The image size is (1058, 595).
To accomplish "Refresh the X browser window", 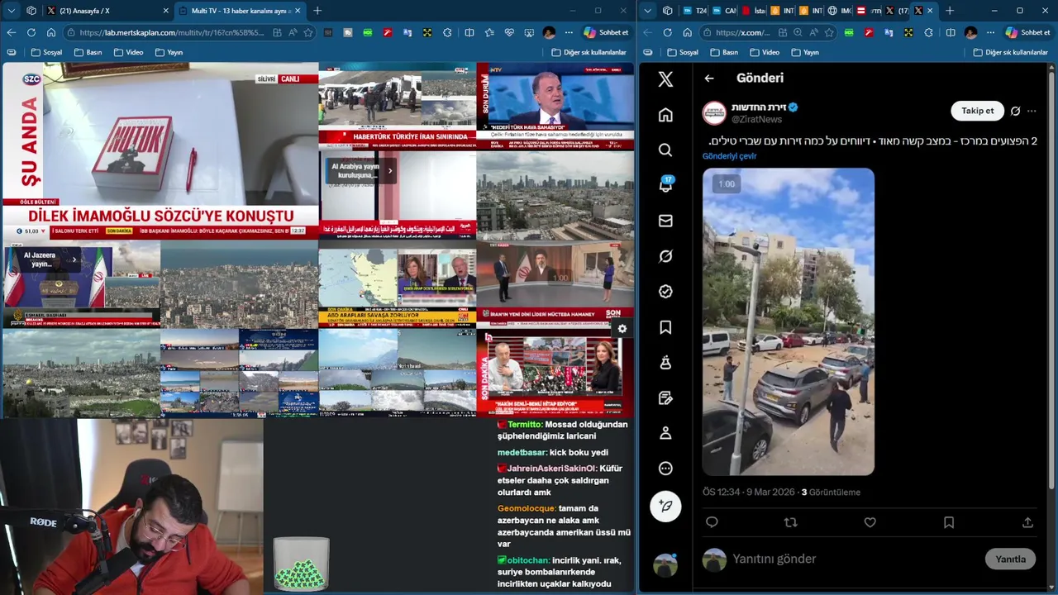I will [x=666, y=32].
